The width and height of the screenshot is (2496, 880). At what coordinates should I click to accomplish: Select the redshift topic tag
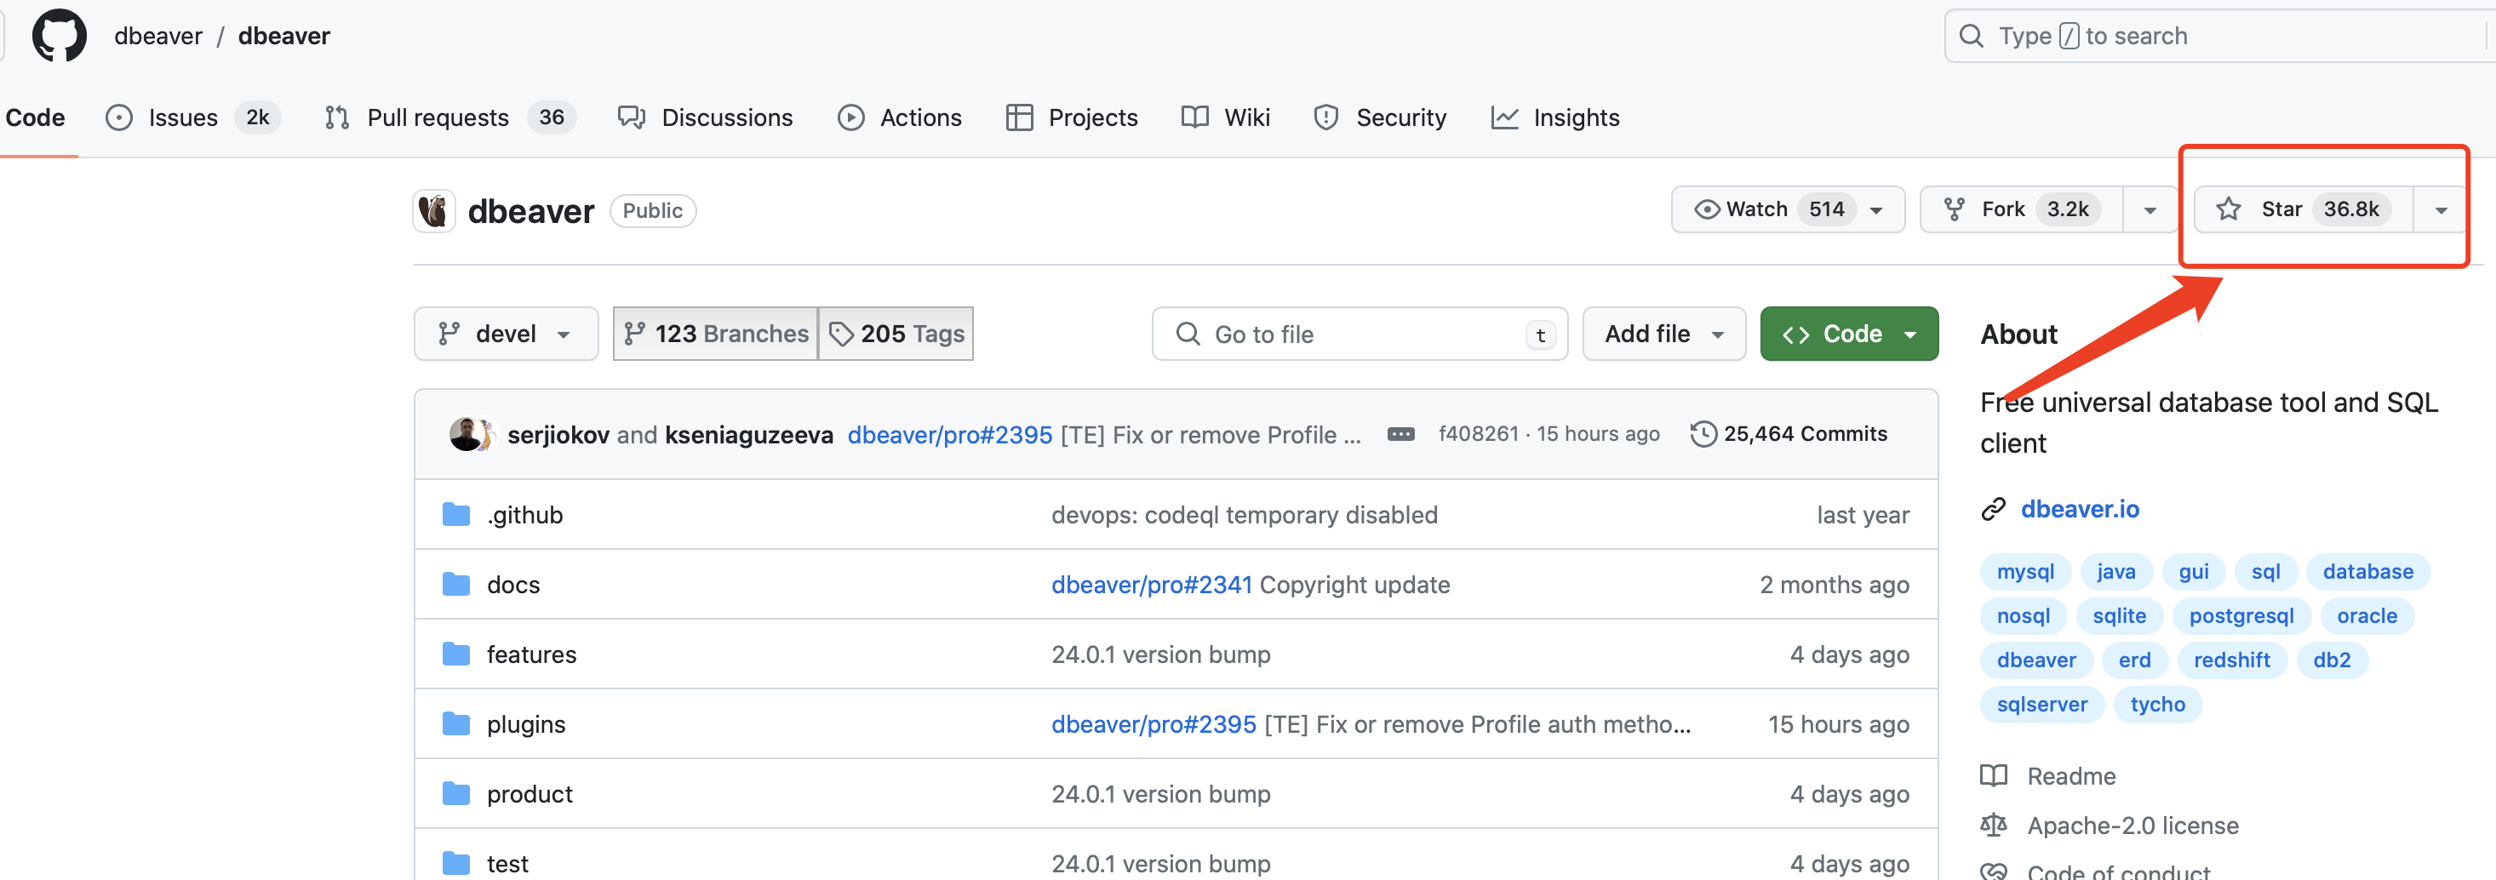[2231, 660]
